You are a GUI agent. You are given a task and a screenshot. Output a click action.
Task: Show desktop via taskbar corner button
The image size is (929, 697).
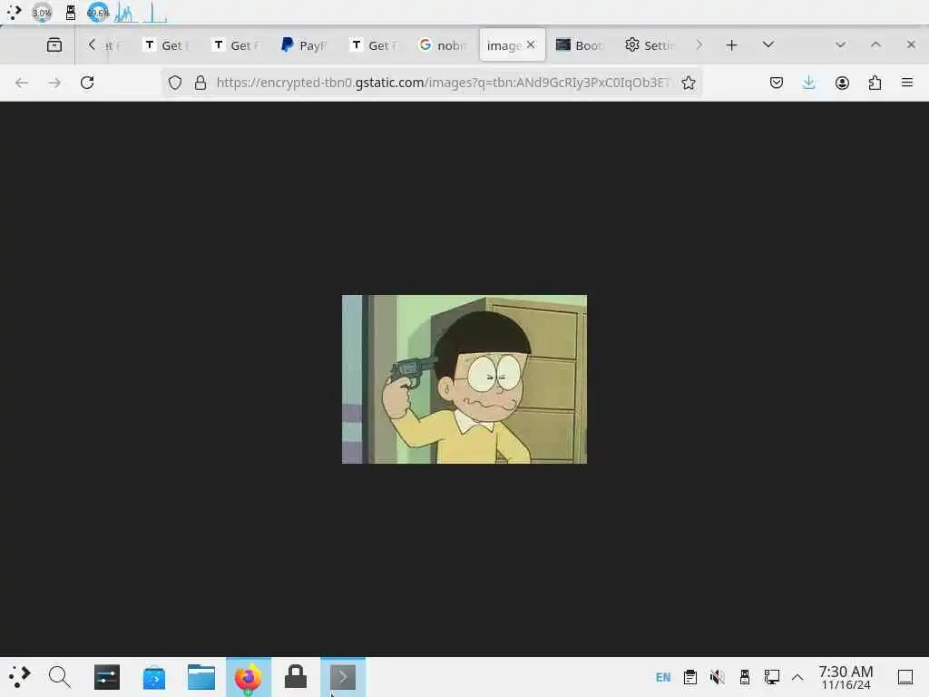pos(905,677)
